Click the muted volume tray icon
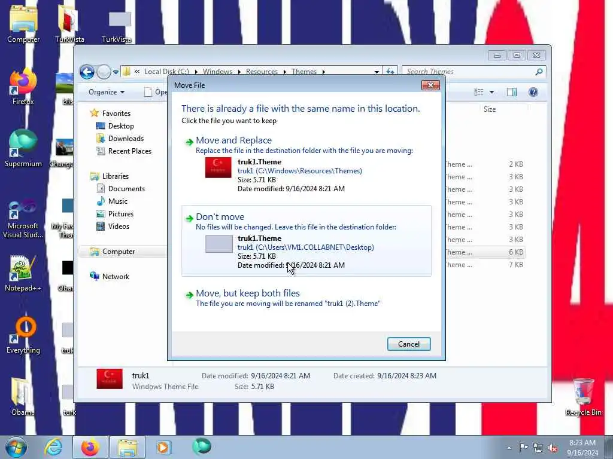 click(x=553, y=448)
